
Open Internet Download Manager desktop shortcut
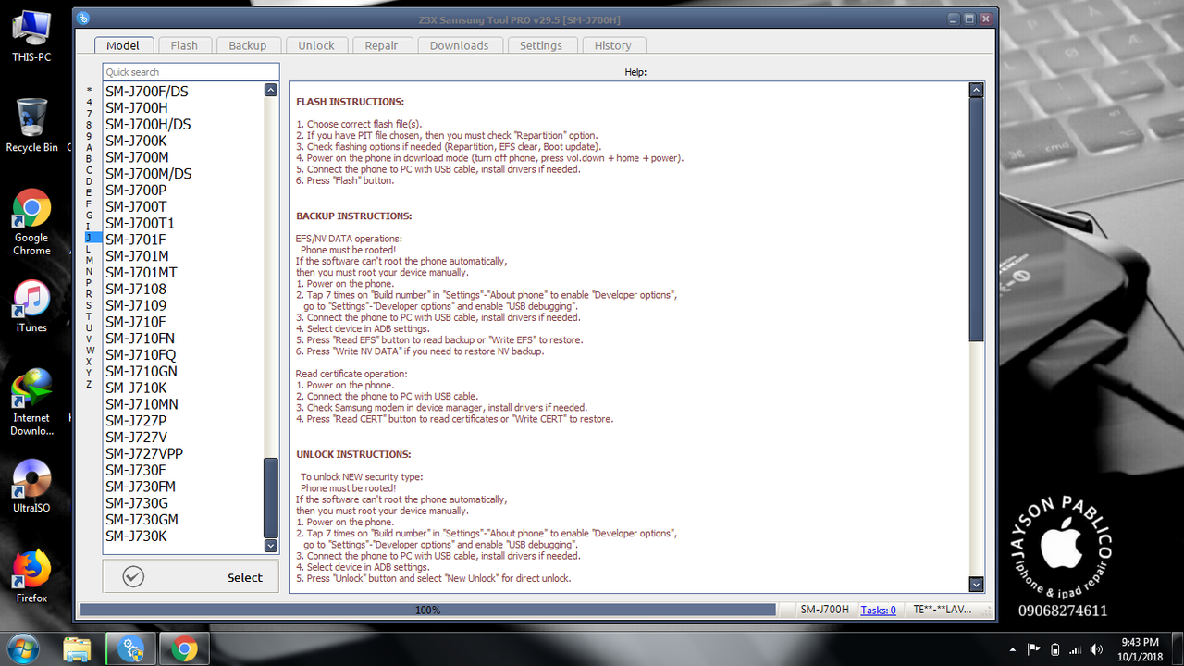pos(31,402)
